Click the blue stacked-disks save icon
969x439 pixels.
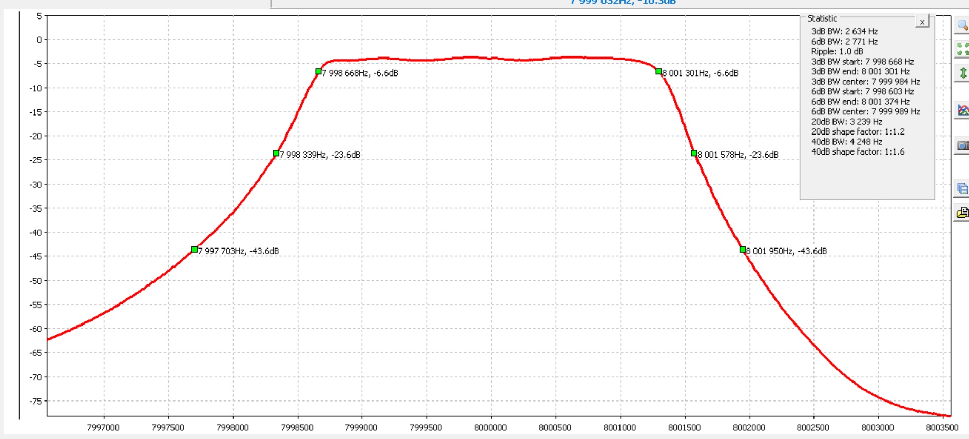coord(962,188)
